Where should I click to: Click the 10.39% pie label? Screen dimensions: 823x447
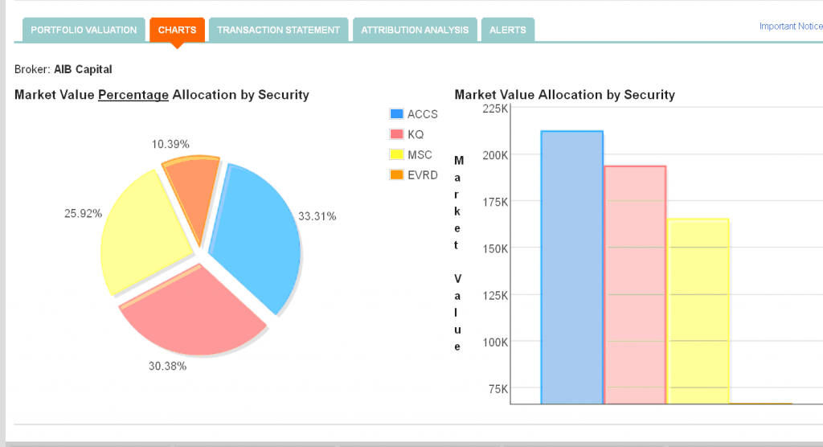(x=170, y=144)
